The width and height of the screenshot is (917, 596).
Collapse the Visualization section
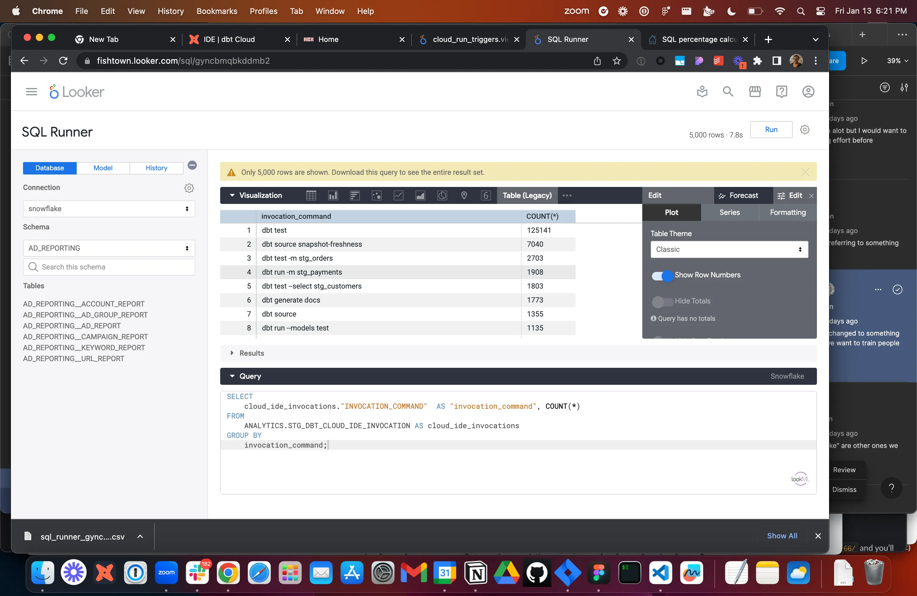point(232,195)
